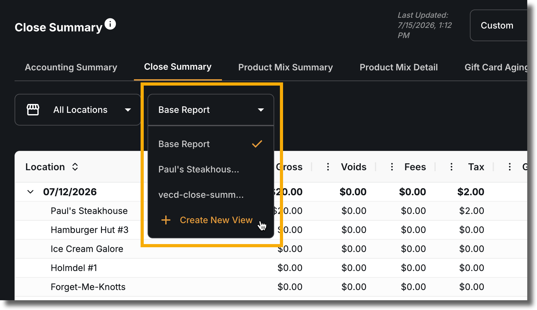Open the three-dot menu after Tax column

[x=510, y=167]
